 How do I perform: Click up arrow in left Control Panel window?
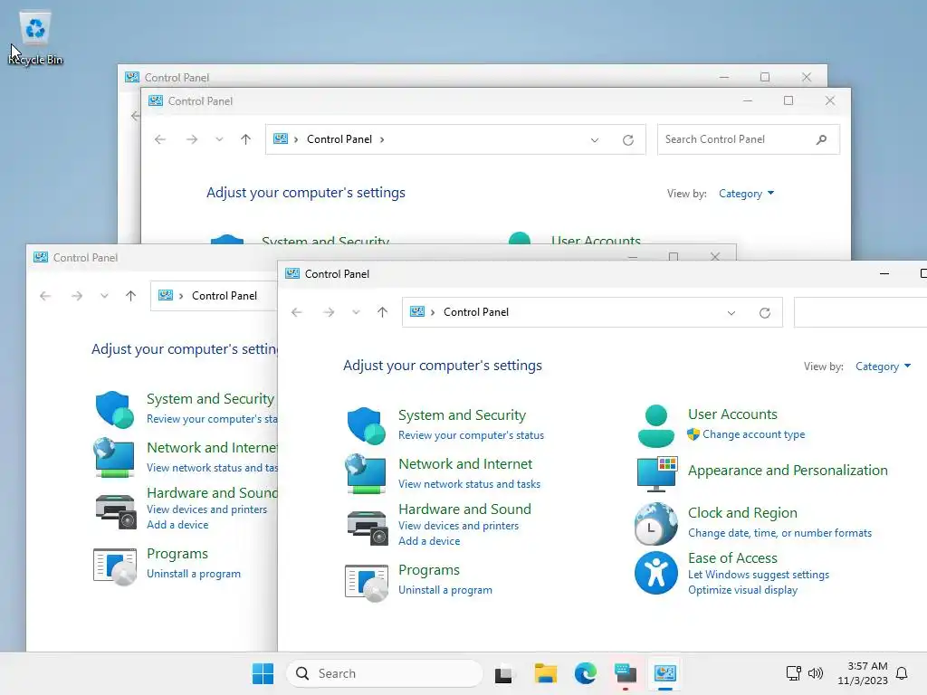click(130, 296)
